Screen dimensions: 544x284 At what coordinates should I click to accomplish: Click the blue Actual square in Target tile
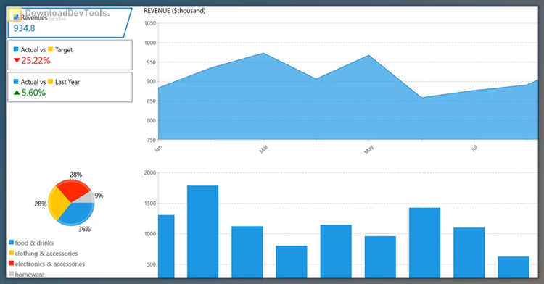click(16, 49)
